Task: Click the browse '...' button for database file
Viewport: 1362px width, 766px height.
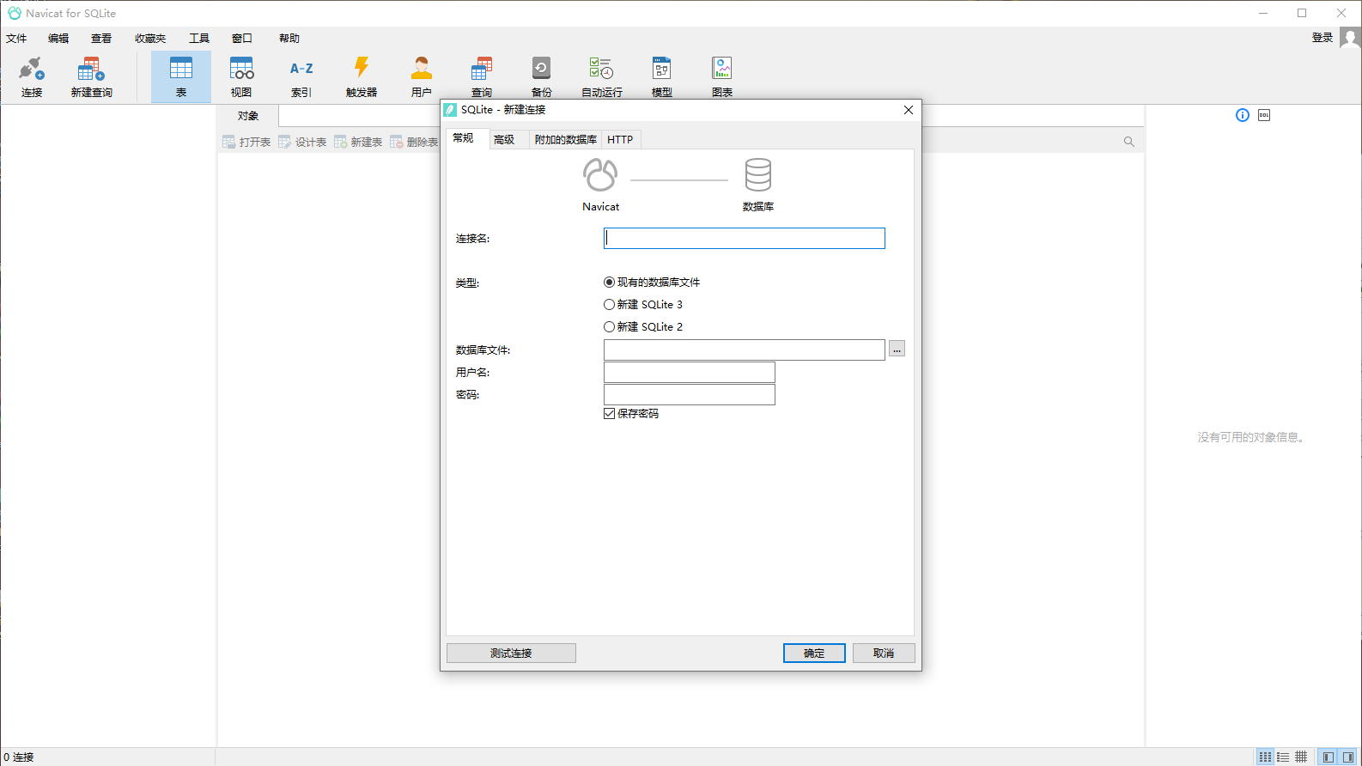Action: 897,349
